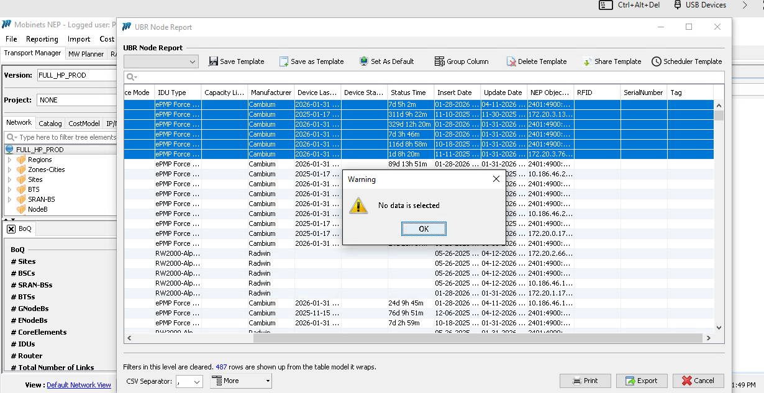Open the More dropdown button

tap(241, 381)
